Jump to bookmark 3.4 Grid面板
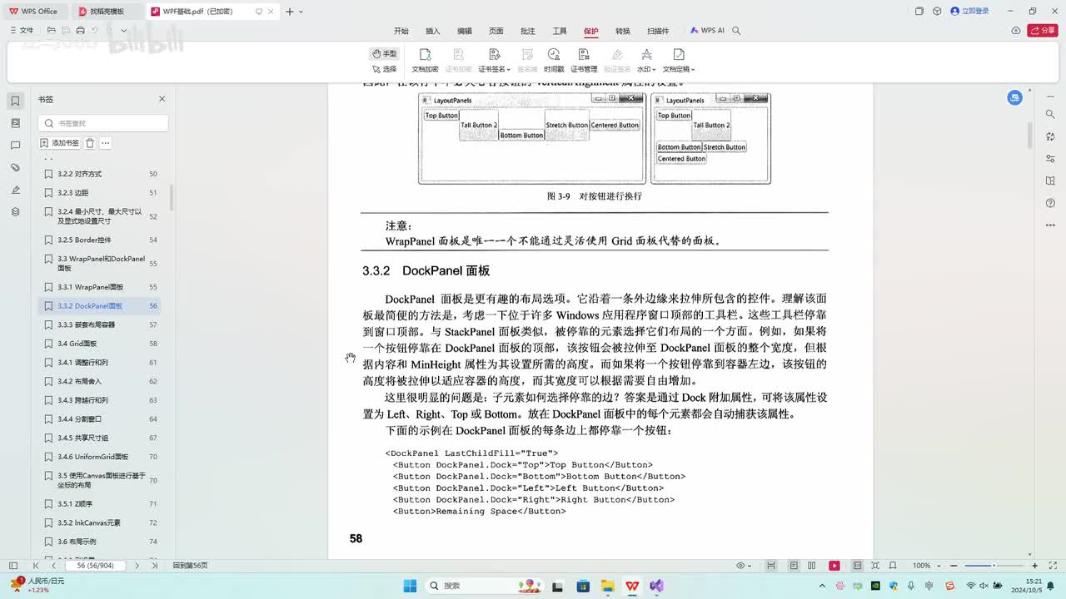The height and width of the screenshot is (599, 1066). point(100,344)
